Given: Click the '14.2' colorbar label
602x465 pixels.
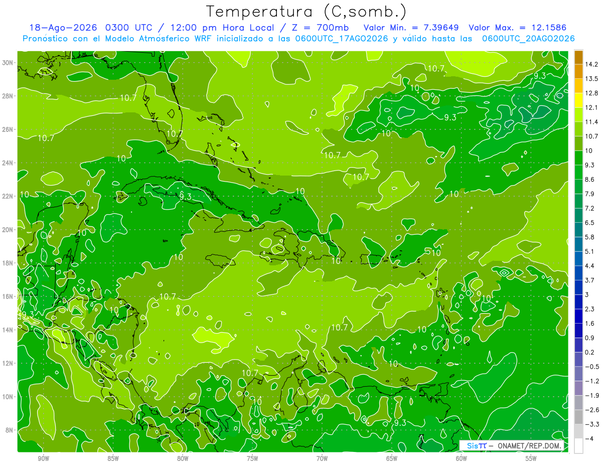Looking at the screenshot, I should (x=591, y=64).
